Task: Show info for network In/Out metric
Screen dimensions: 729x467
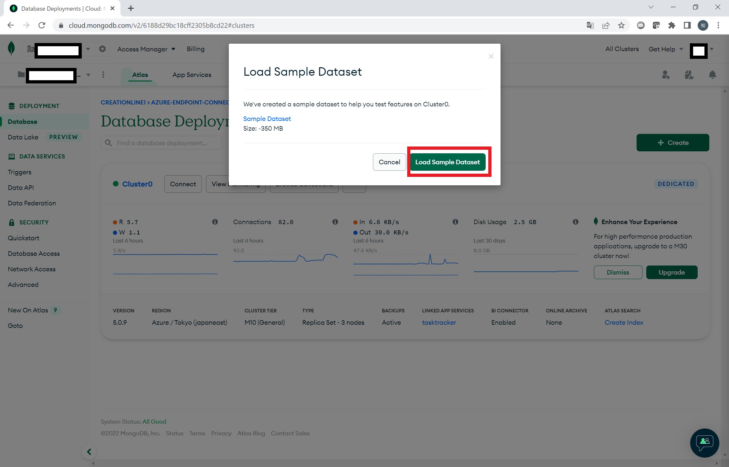Action: coord(455,222)
